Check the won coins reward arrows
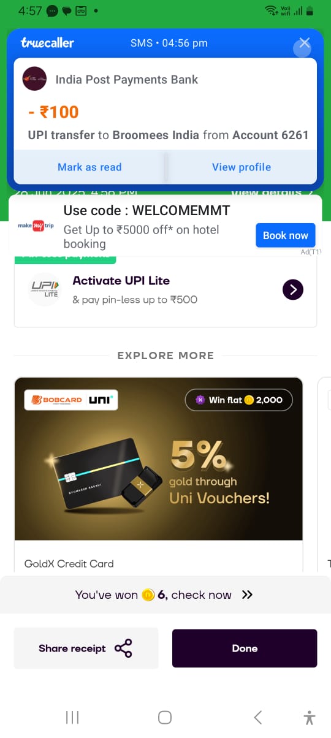Screen dimensions: 331x738 click(x=247, y=595)
